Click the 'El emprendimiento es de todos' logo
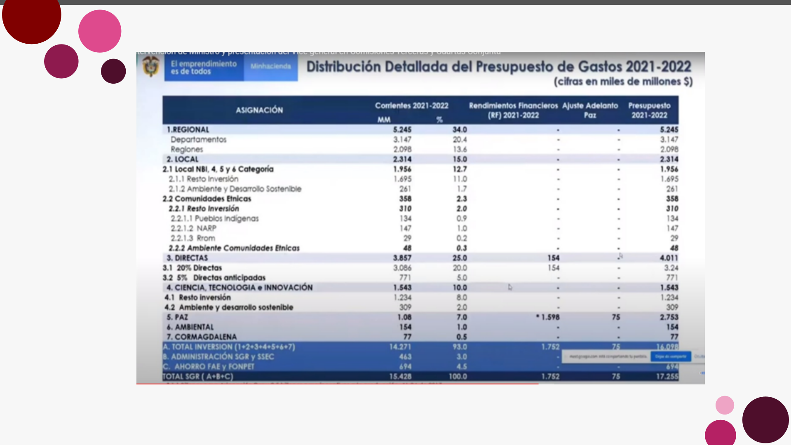791x445 pixels. coord(204,68)
